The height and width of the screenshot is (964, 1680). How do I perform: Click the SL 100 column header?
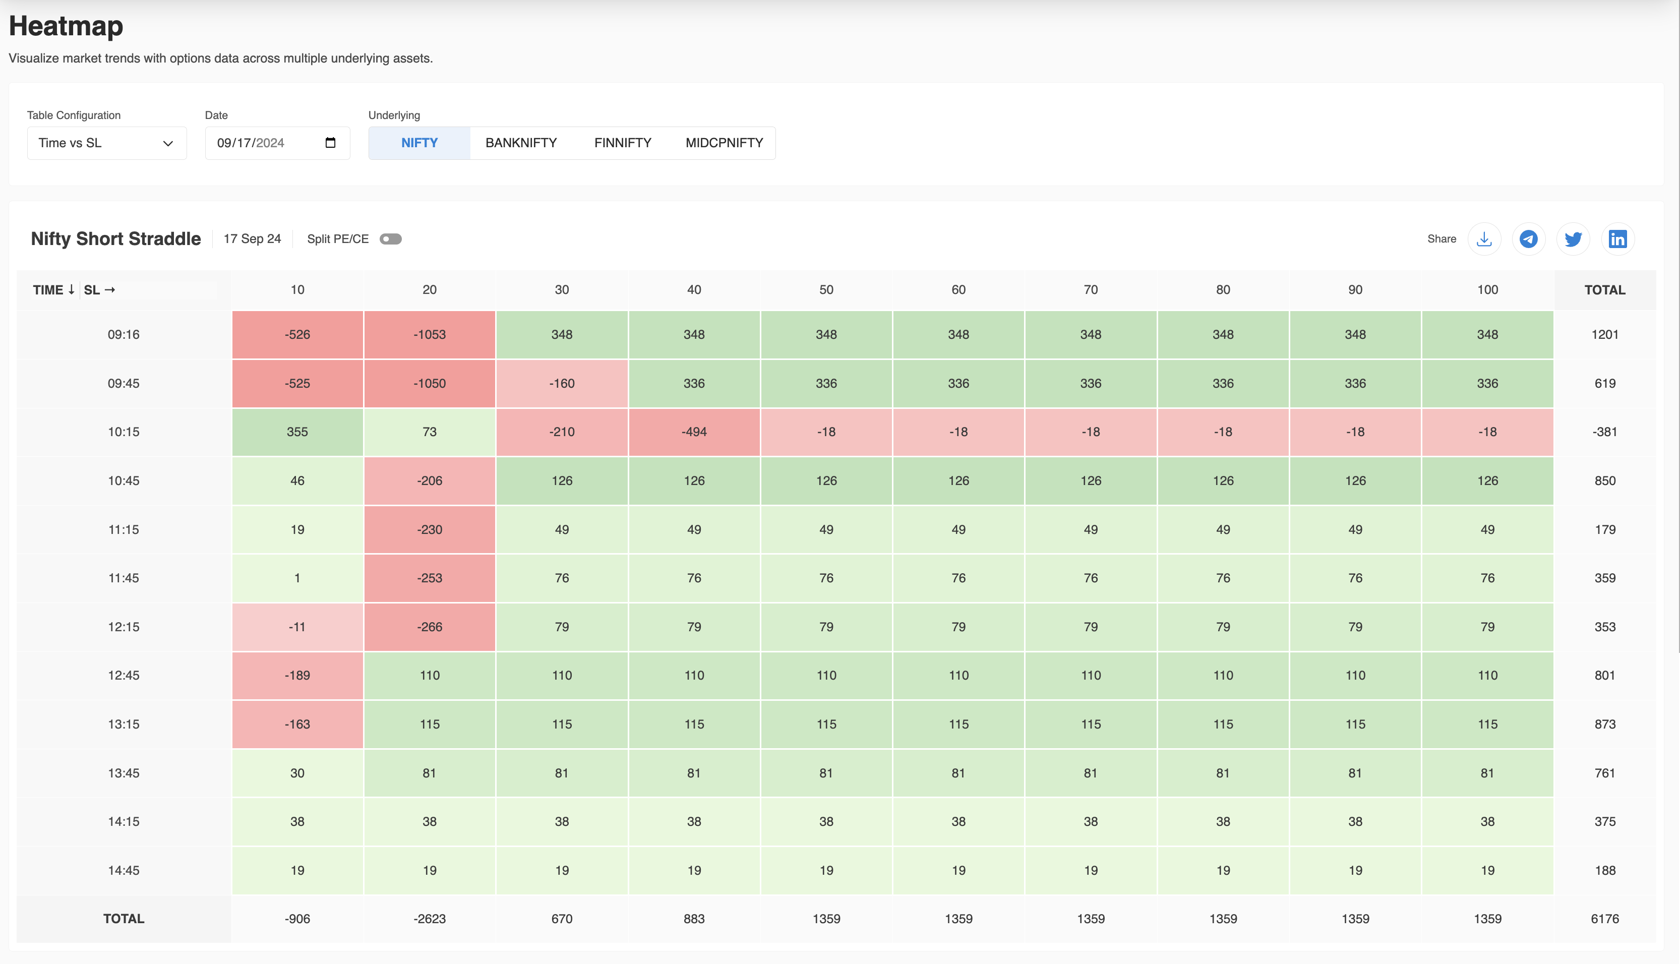(1487, 290)
